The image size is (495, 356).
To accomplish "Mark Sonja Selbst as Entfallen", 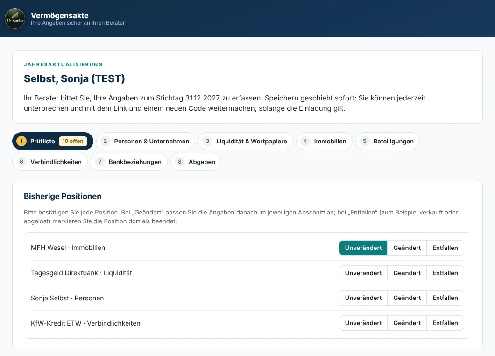I will (445, 298).
